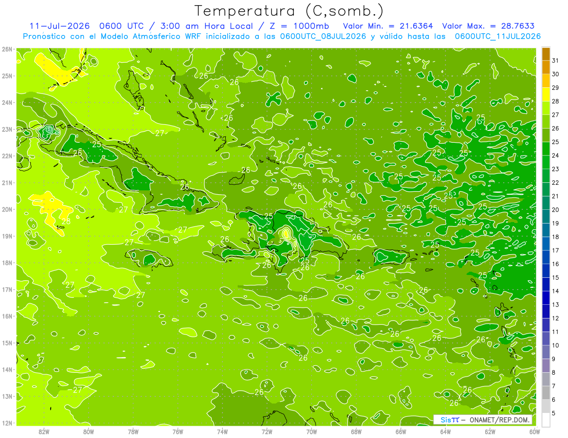568x438 pixels.
Task: Pick the yellow swatch between 28 and 29
Action: 546,94
